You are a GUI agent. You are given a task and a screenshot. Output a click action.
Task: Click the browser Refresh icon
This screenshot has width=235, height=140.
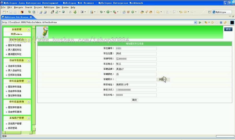pos(225,22)
